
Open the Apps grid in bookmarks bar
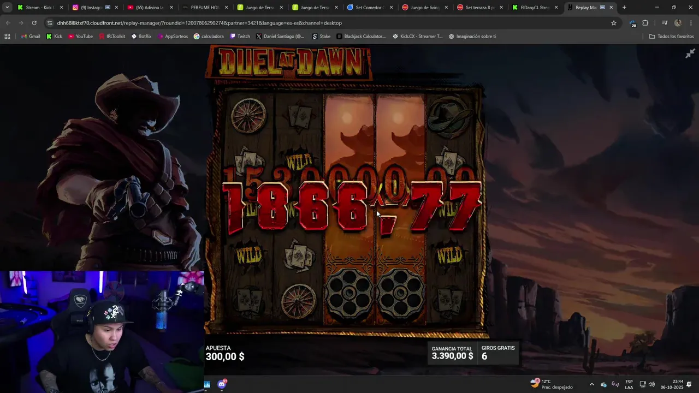(7, 36)
